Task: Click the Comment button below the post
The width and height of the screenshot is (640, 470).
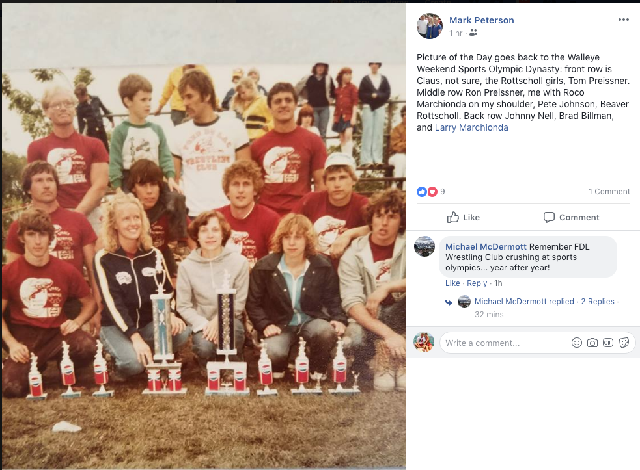Action: tap(571, 217)
